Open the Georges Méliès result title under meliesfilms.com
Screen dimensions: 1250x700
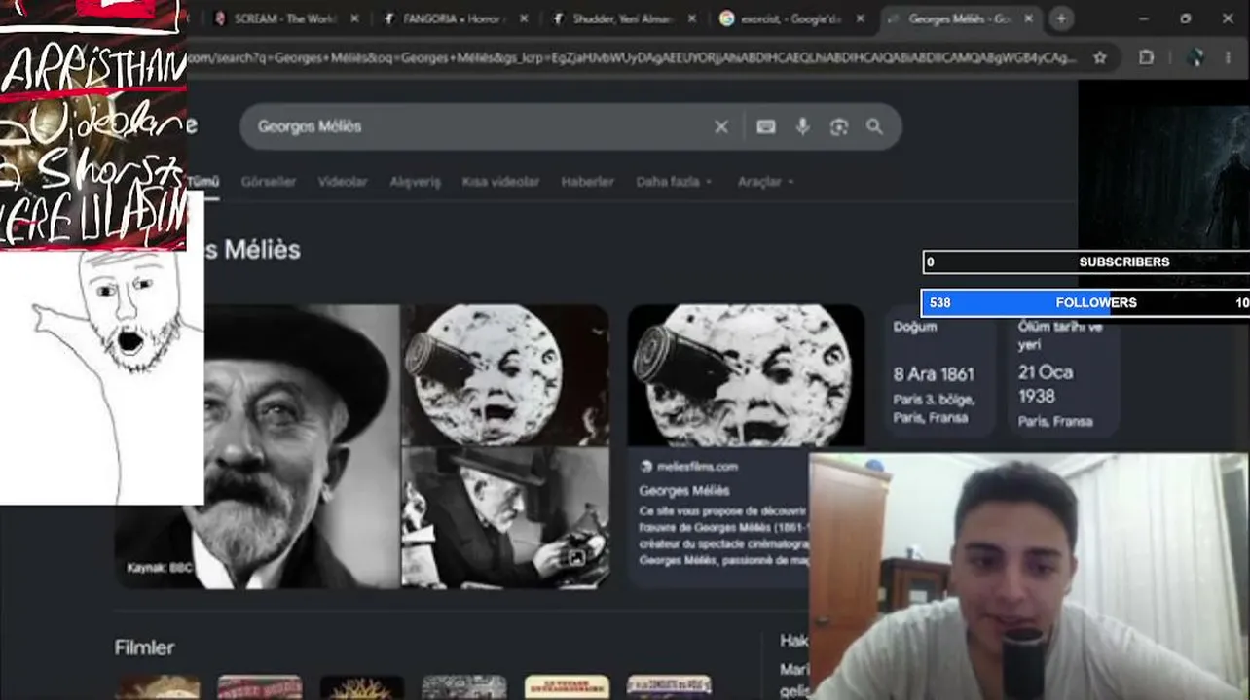[684, 491]
